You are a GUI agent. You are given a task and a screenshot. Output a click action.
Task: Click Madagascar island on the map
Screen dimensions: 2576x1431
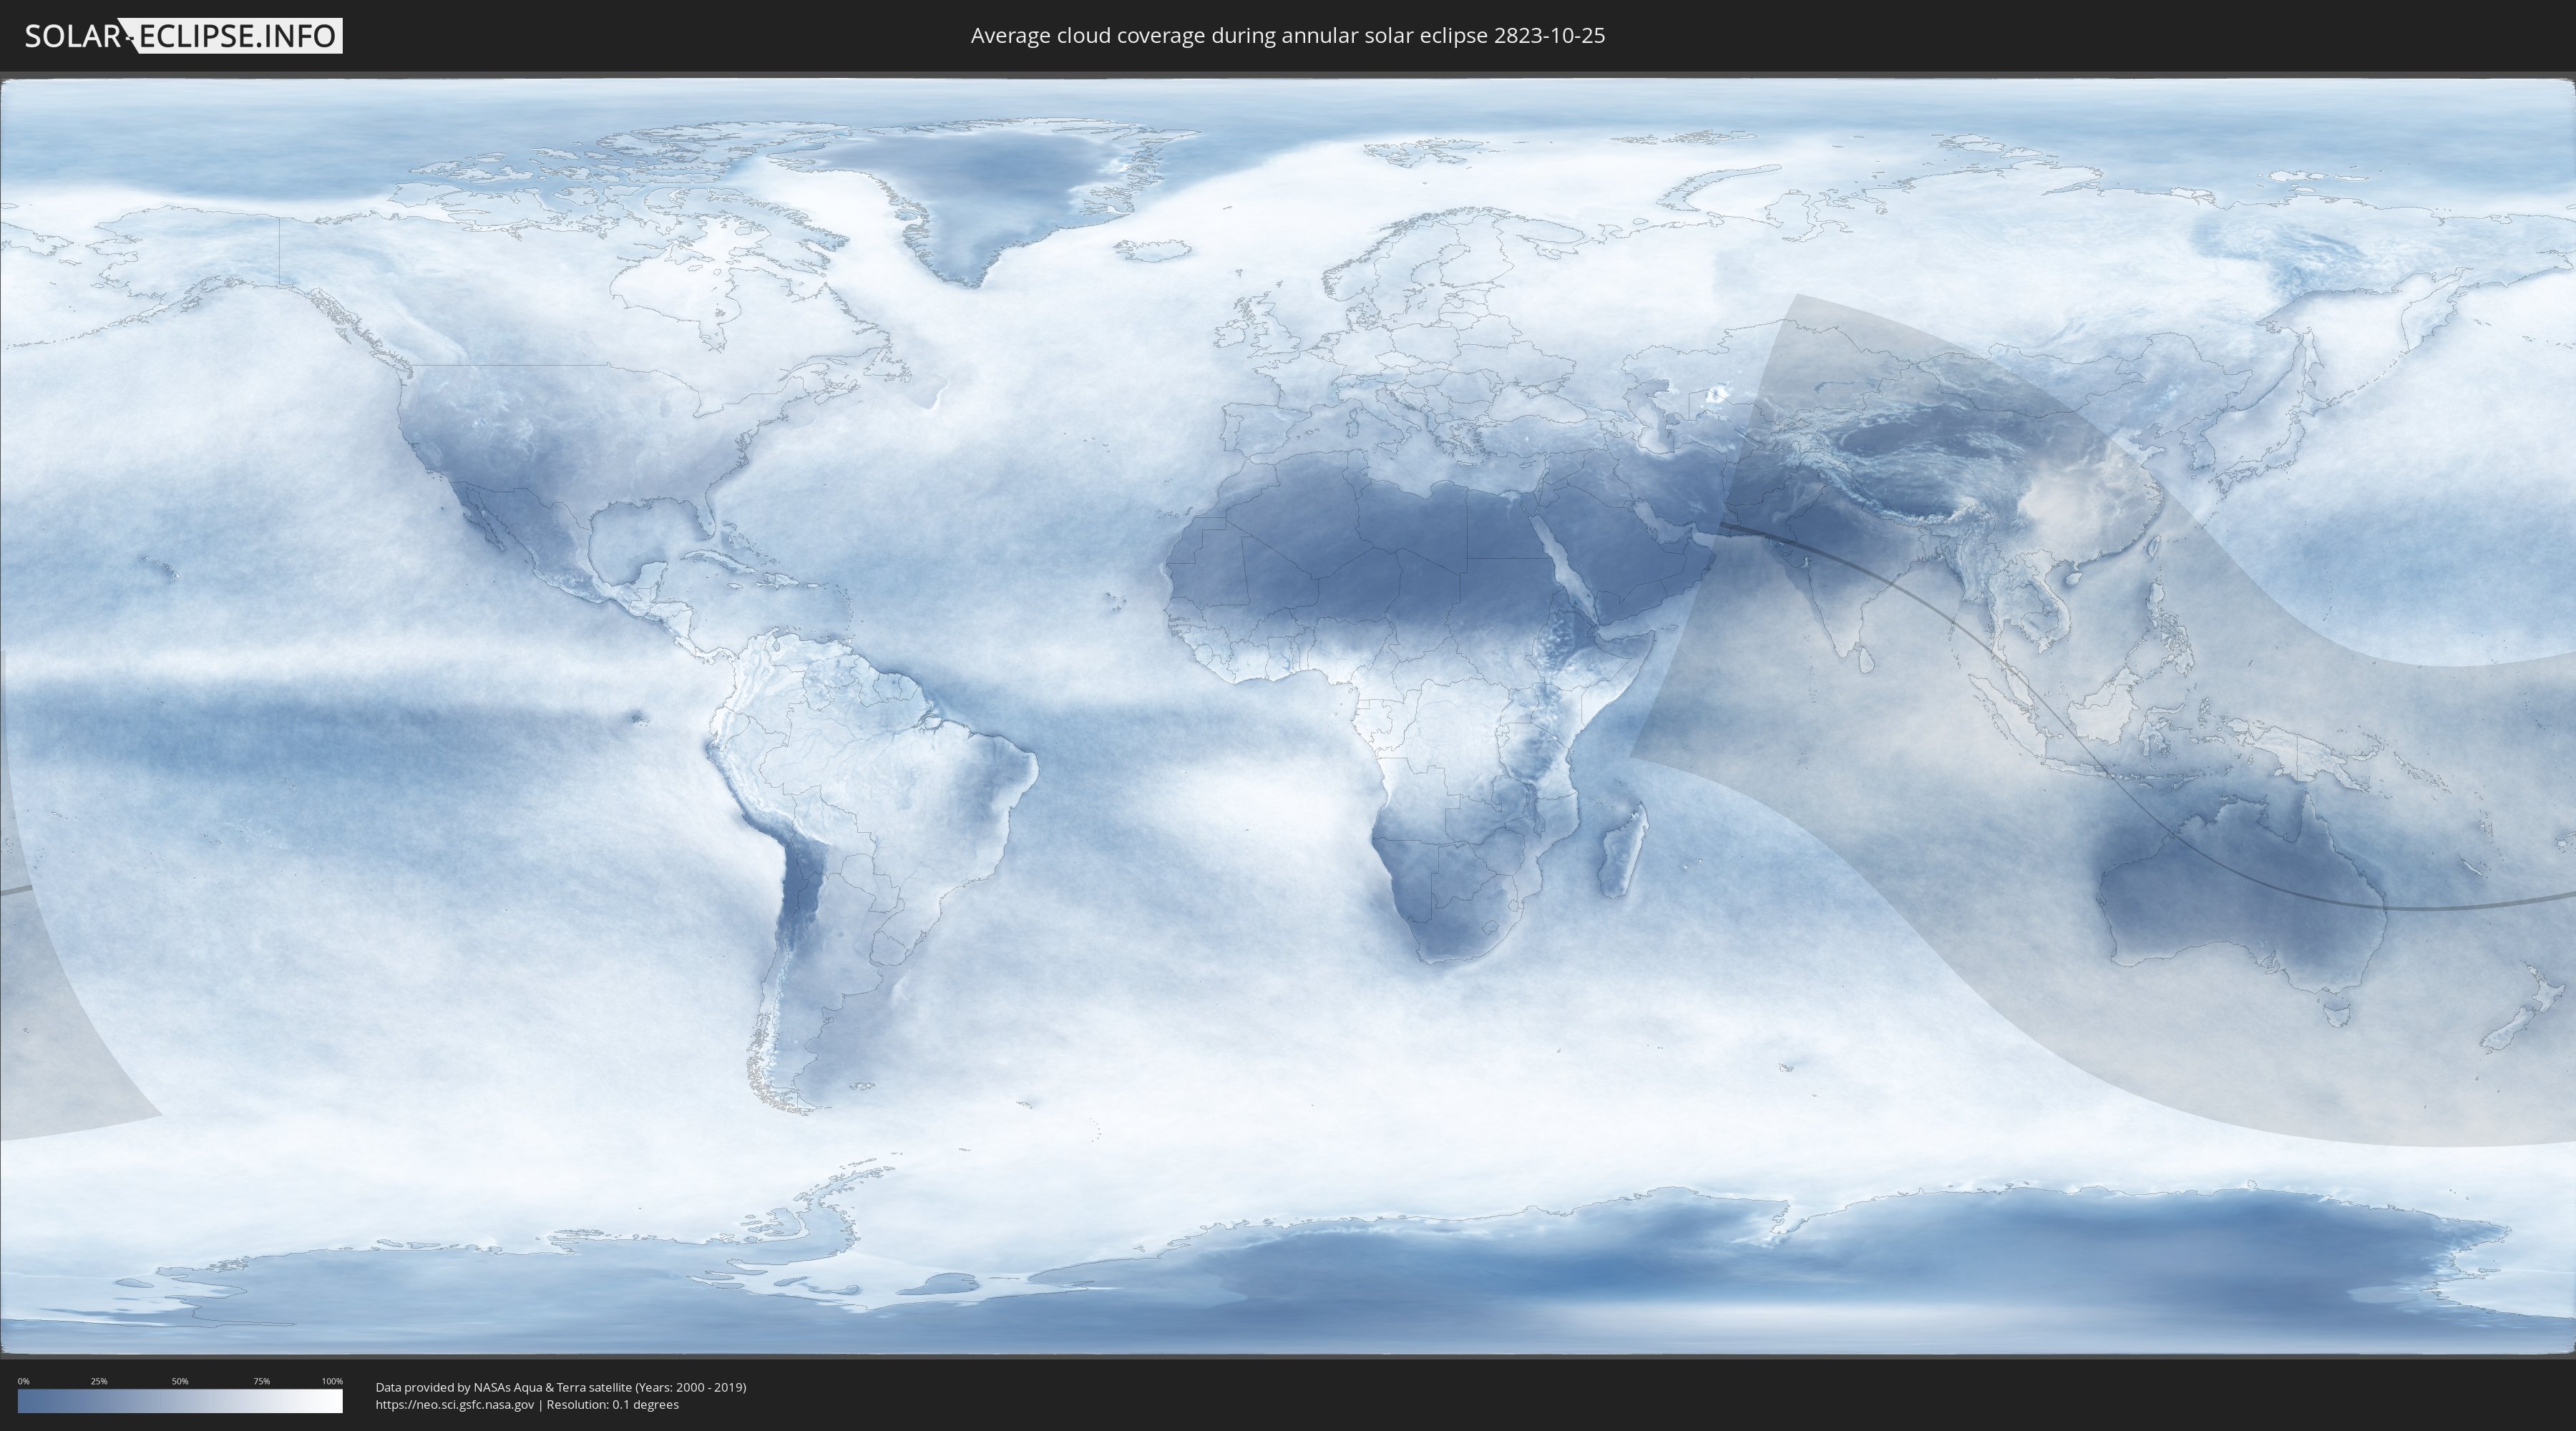(1623, 851)
